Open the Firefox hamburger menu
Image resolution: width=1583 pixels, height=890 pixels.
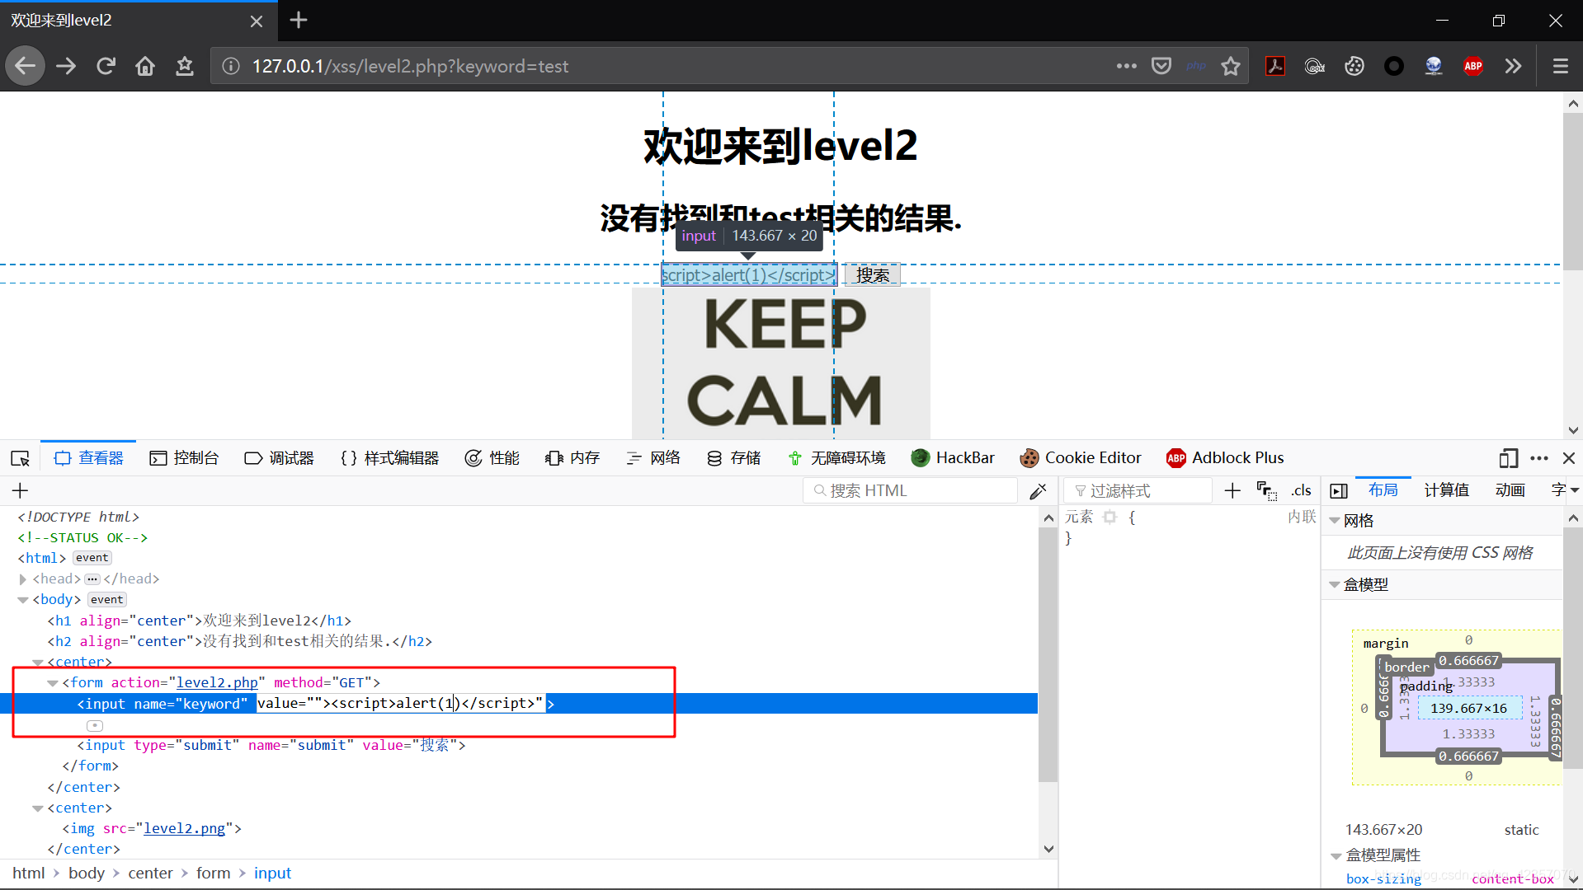[1560, 66]
